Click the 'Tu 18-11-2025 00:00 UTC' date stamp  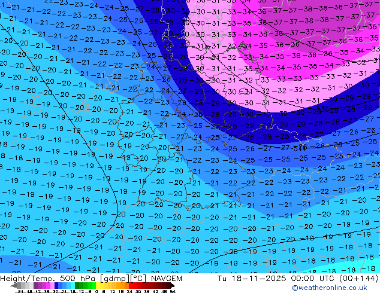[x=276, y=279]
